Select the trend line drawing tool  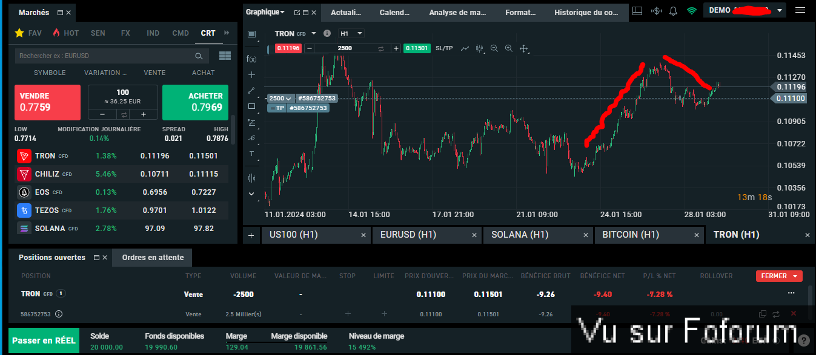(x=251, y=91)
